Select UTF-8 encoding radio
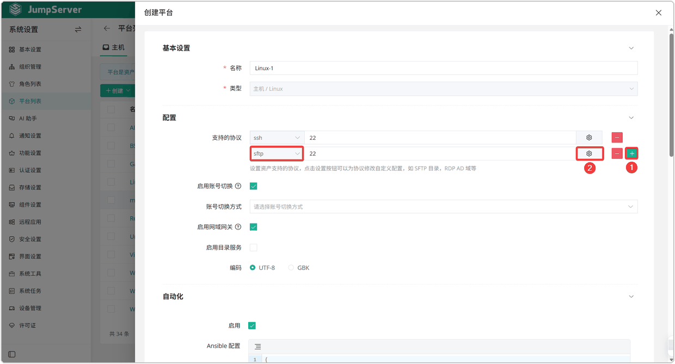The image size is (675, 364). point(253,268)
